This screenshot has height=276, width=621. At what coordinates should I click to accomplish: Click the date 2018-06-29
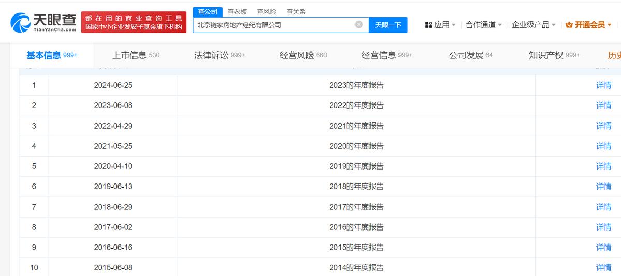(113, 207)
